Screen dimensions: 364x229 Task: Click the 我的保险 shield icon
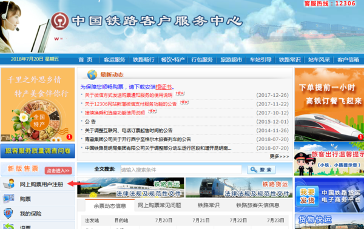click(x=8, y=213)
